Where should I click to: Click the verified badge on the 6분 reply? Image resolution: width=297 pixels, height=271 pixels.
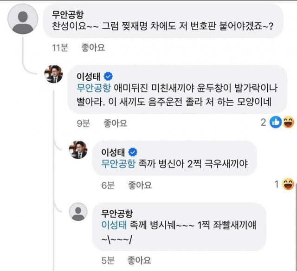coord(132,151)
